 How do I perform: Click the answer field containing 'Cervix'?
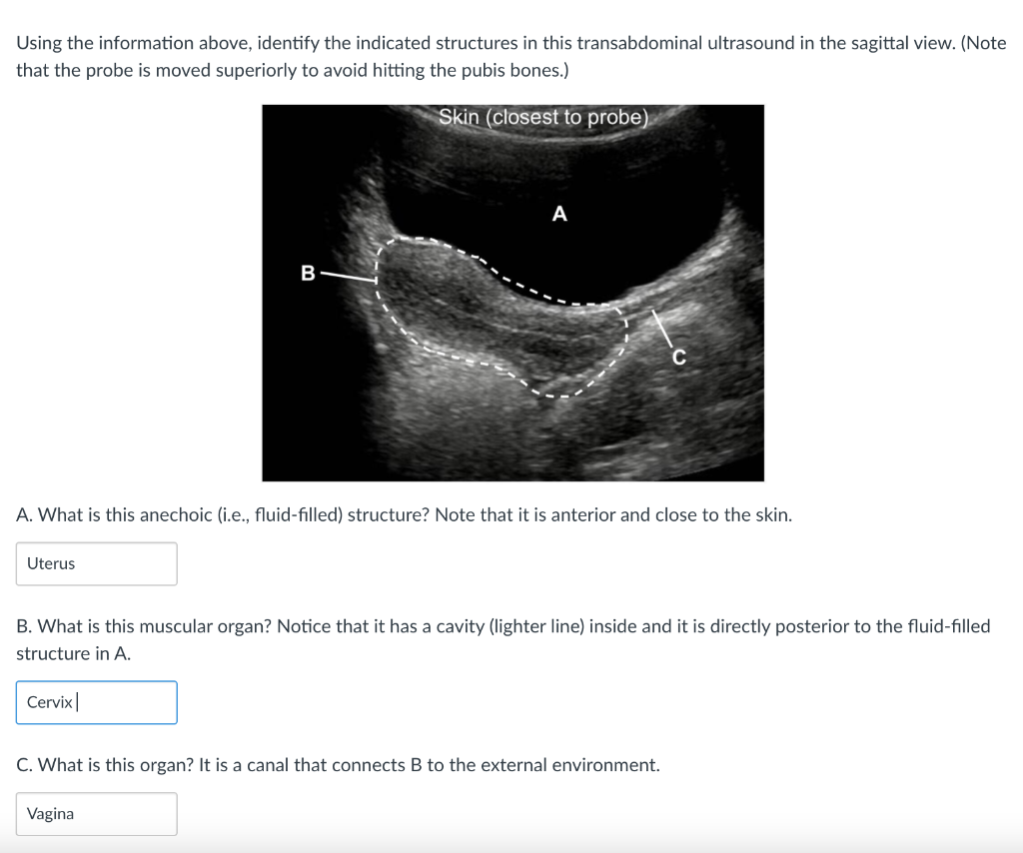point(97,702)
